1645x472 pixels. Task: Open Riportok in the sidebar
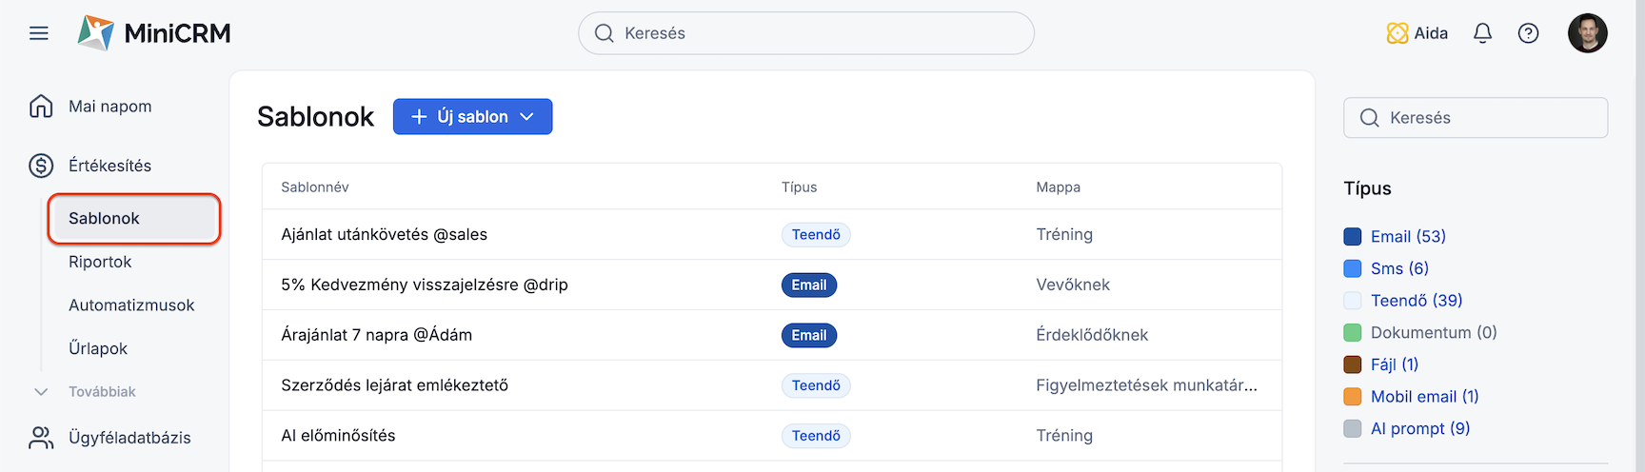[100, 262]
